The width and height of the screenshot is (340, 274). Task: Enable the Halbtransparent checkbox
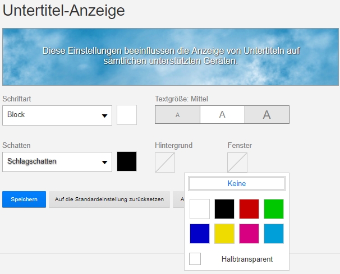click(195, 259)
